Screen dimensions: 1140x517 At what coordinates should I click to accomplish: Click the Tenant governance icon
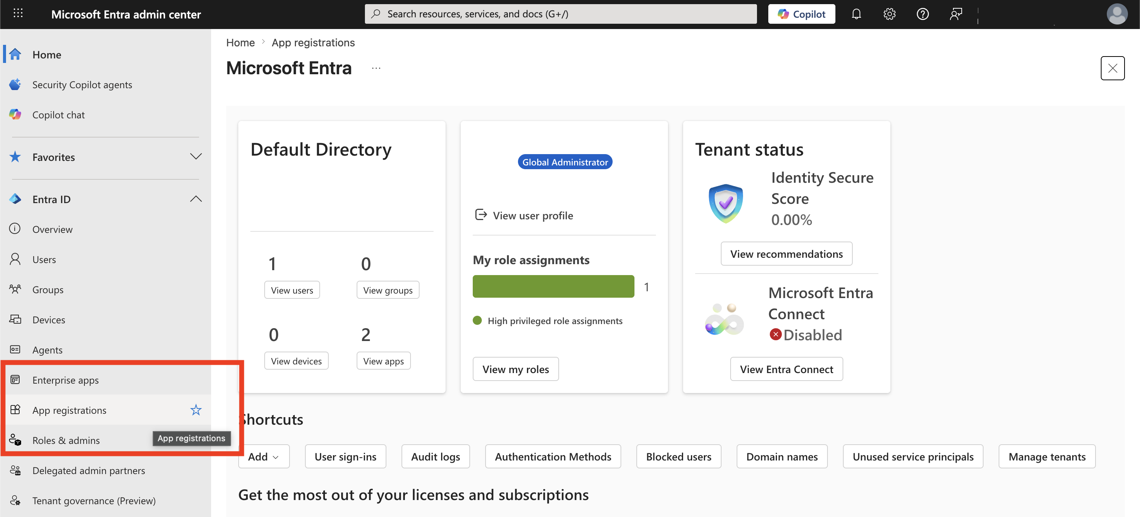(15, 500)
